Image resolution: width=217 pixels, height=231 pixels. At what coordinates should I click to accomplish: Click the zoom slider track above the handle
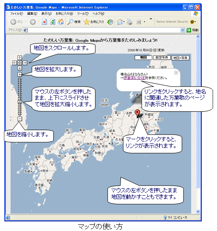tap(20, 89)
